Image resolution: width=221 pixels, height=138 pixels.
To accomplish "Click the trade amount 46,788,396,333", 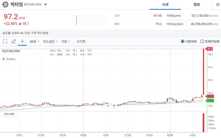I will coord(201,24).
